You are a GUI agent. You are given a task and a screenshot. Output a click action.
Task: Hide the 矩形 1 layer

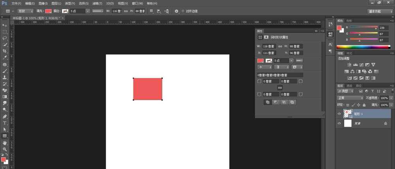(339, 113)
